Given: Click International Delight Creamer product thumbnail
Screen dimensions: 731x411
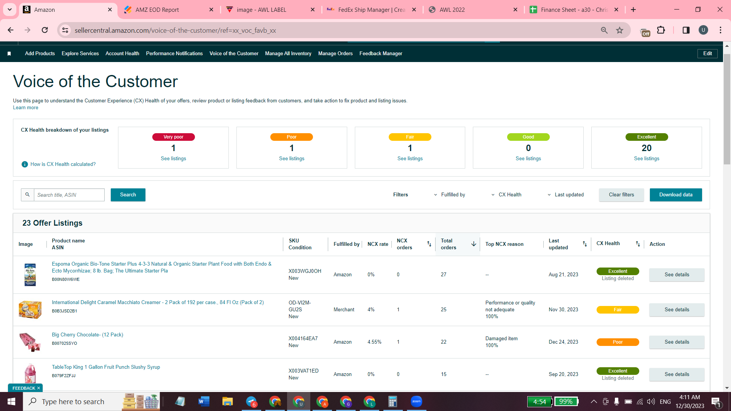Looking at the screenshot, I should (30, 309).
